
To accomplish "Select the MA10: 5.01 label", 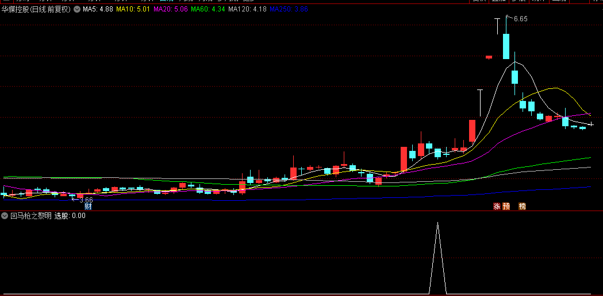I will (x=132, y=10).
